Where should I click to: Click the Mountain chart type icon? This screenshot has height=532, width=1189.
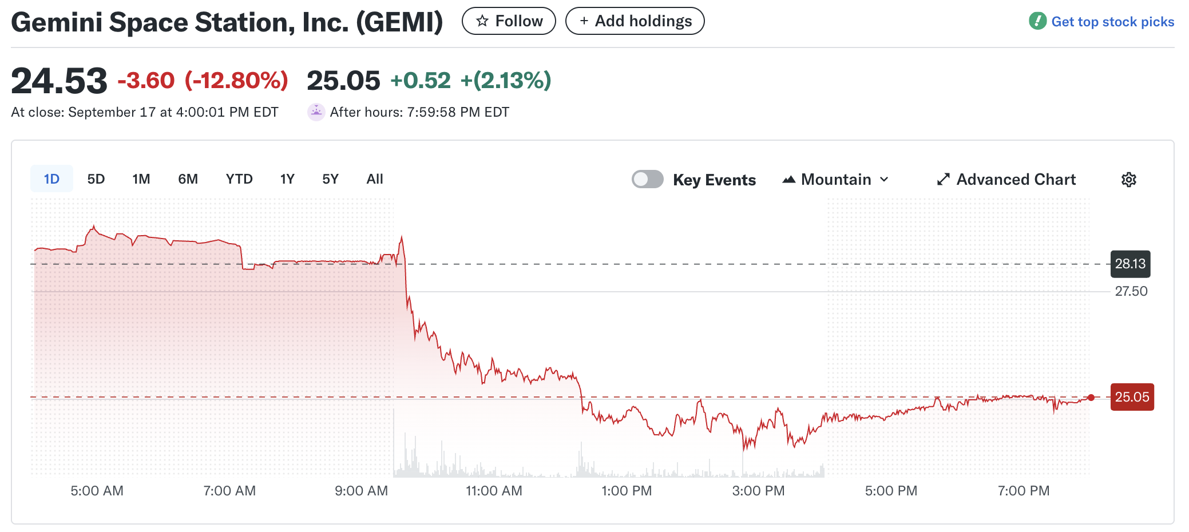(x=789, y=180)
